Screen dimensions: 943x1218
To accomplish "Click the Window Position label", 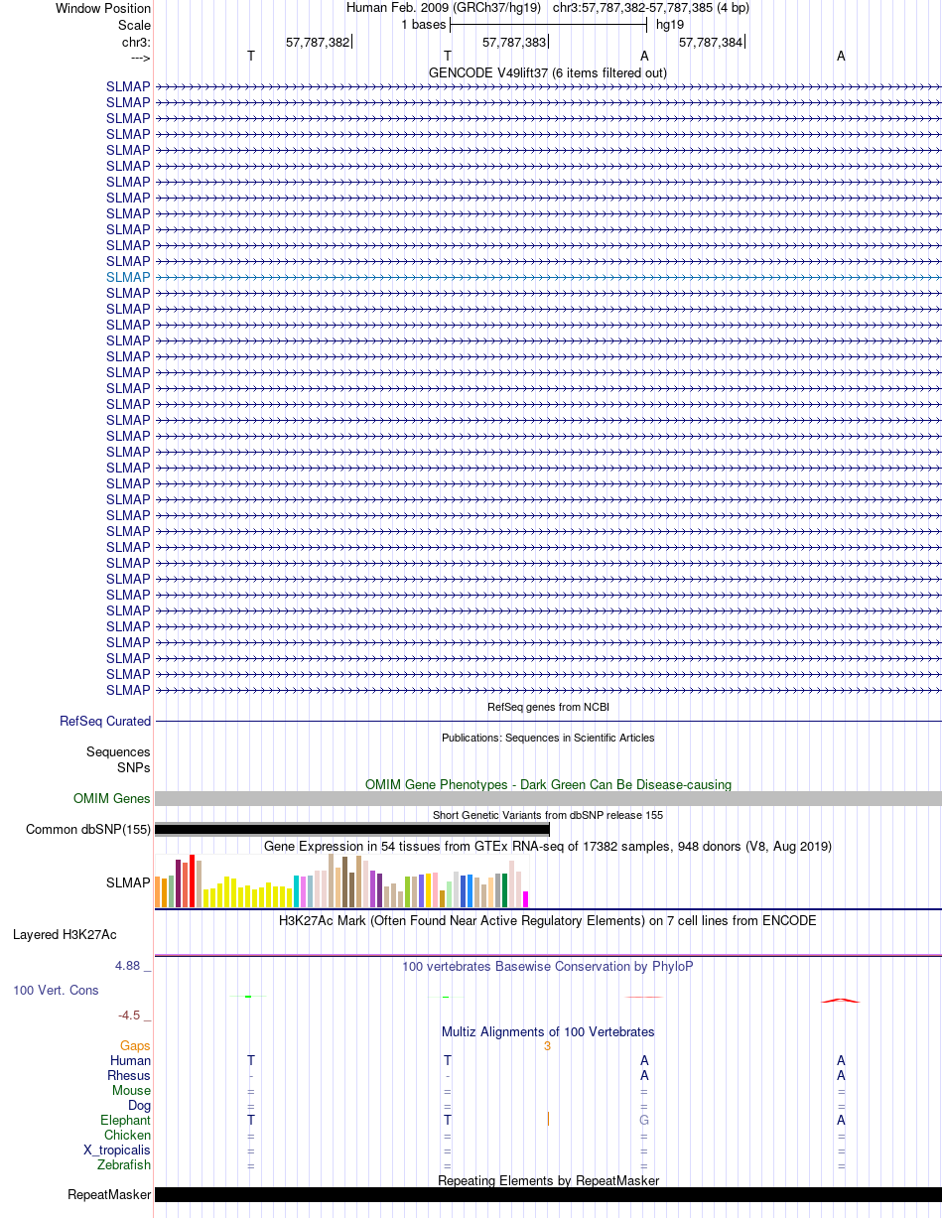I will 103,8.
